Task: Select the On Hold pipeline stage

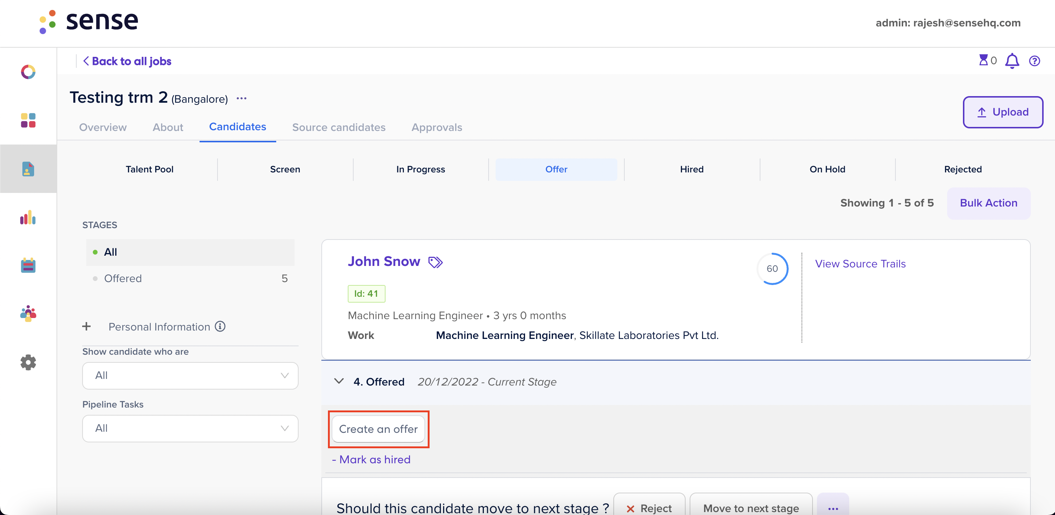Action: 827,169
